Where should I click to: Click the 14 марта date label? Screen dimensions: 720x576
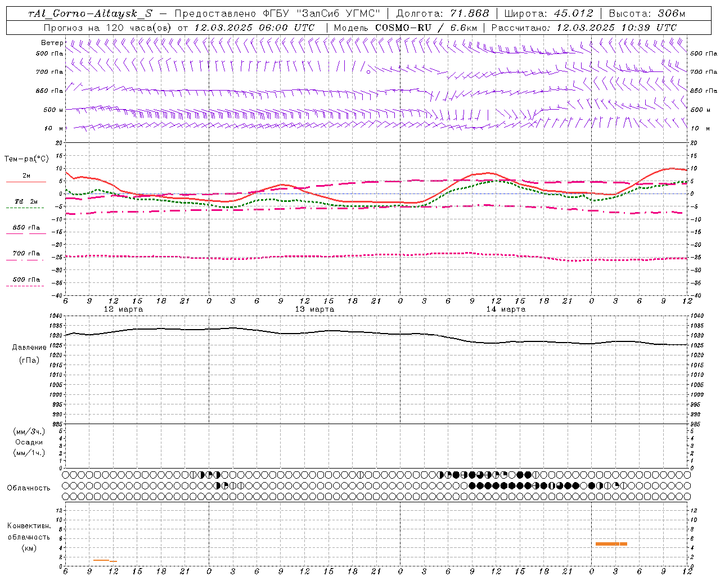click(506, 309)
